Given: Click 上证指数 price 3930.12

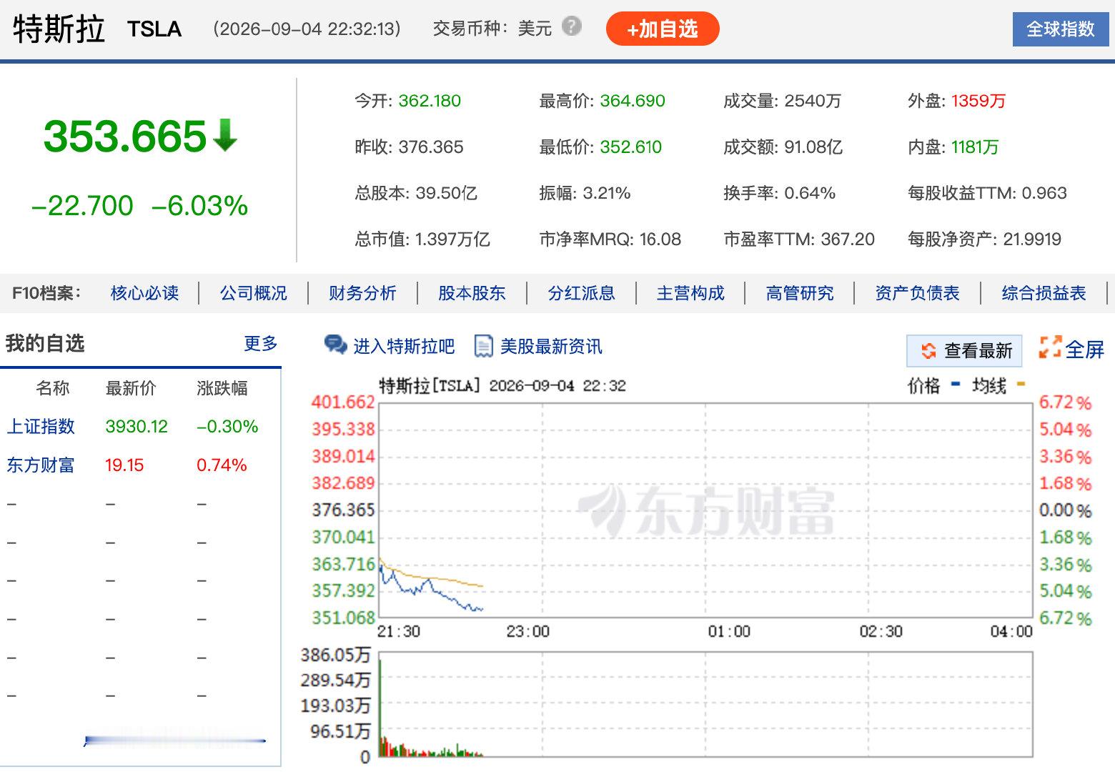Looking at the screenshot, I should pos(137,427).
